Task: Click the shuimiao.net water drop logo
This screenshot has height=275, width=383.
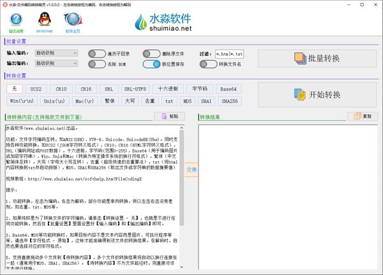Action: 141,22
